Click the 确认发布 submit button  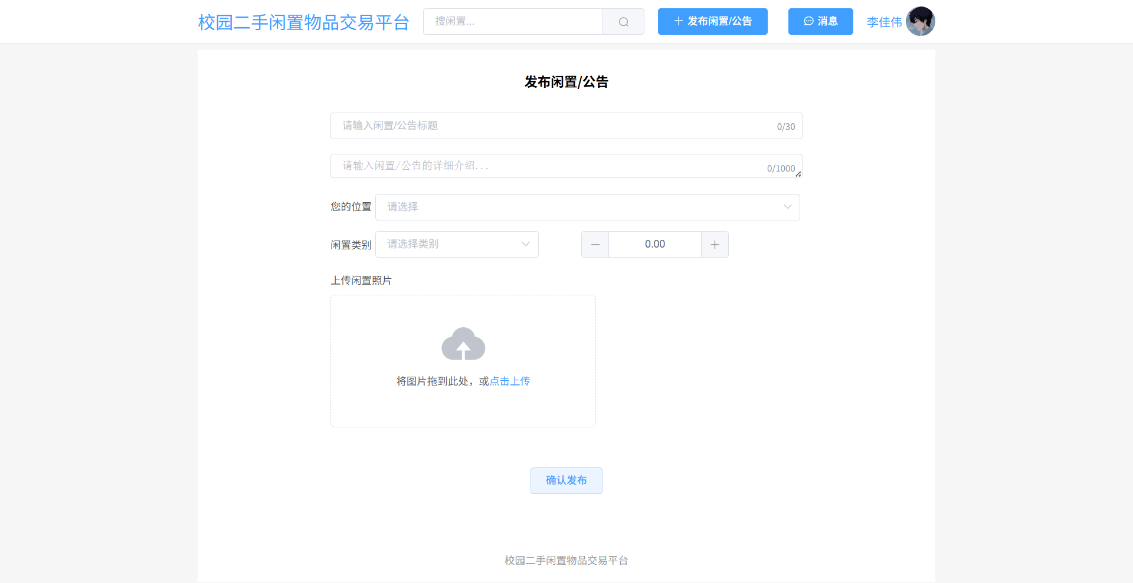click(x=566, y=480)
